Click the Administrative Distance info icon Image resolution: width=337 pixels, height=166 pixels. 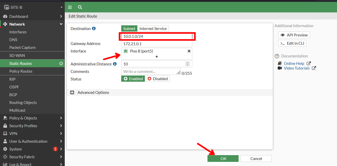click(115, 64)
